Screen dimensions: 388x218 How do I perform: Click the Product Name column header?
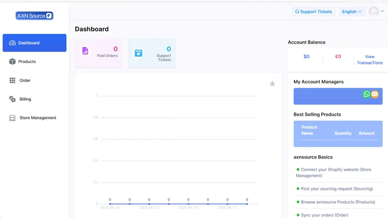click(309, 130)
